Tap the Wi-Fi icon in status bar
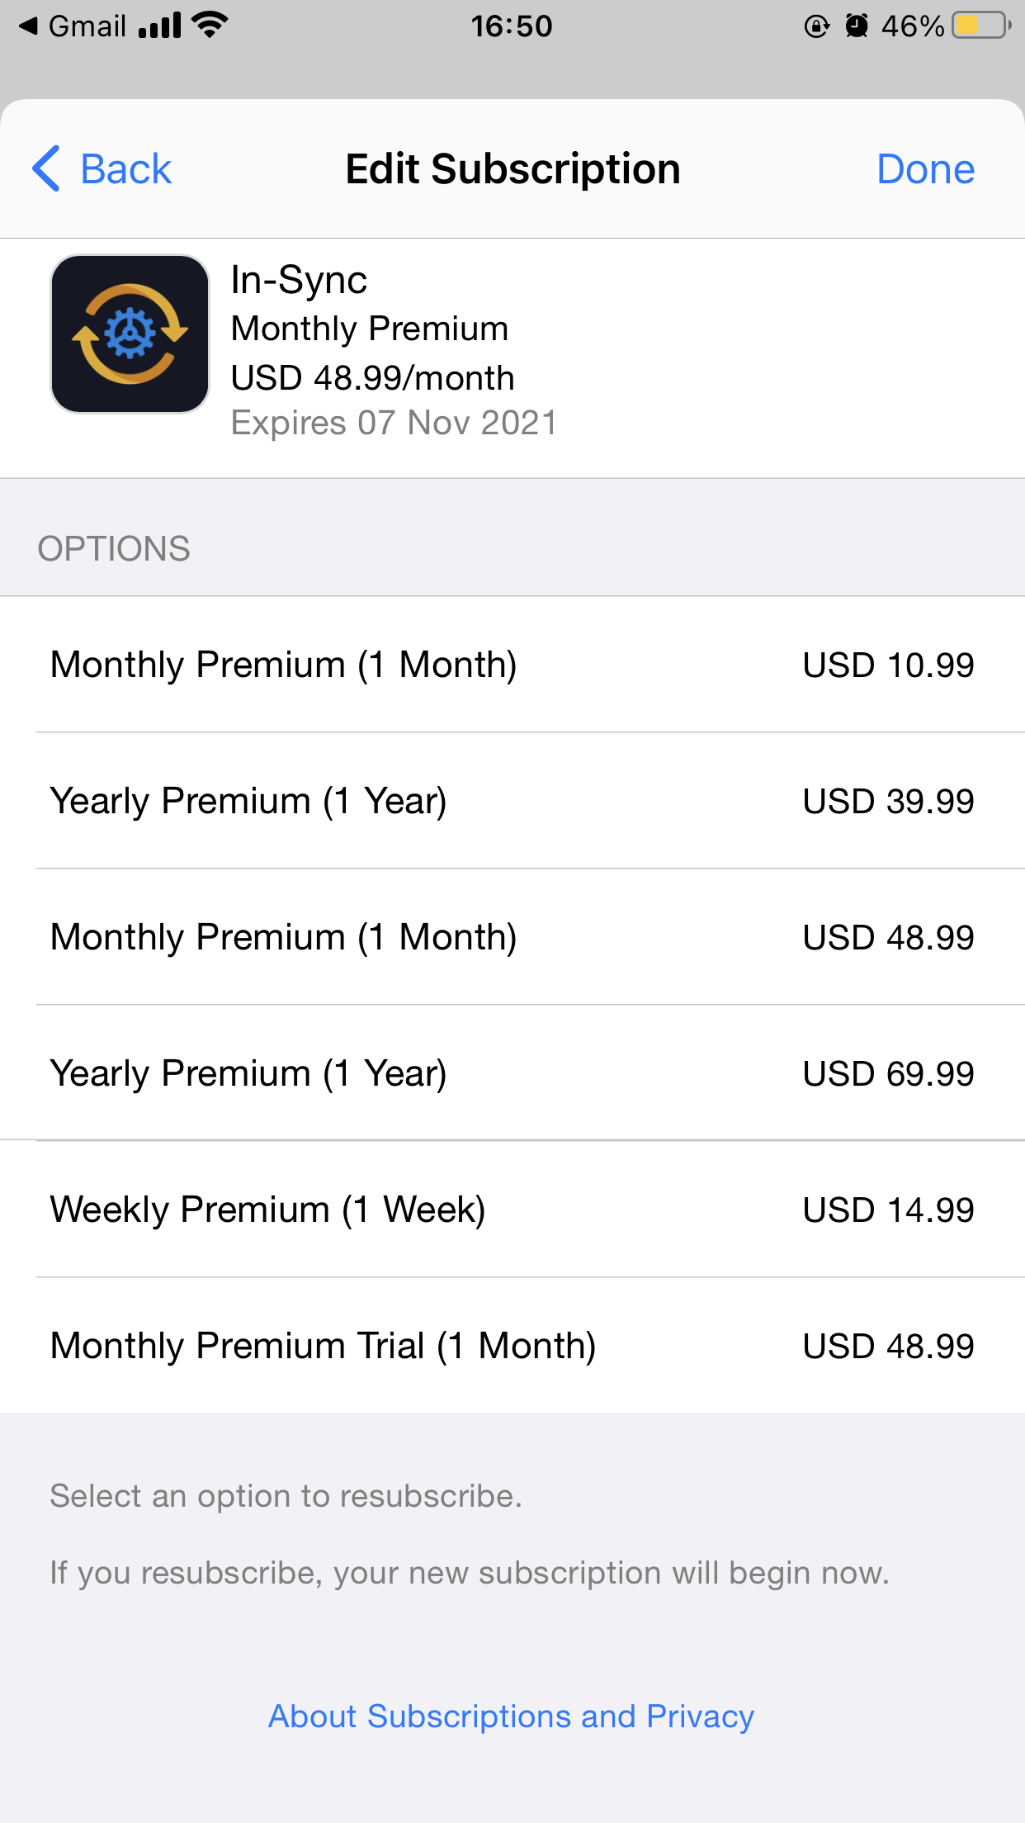The height and width of the screenshot is (1823, 1025). pyautogui.click(x=210, y=26)
